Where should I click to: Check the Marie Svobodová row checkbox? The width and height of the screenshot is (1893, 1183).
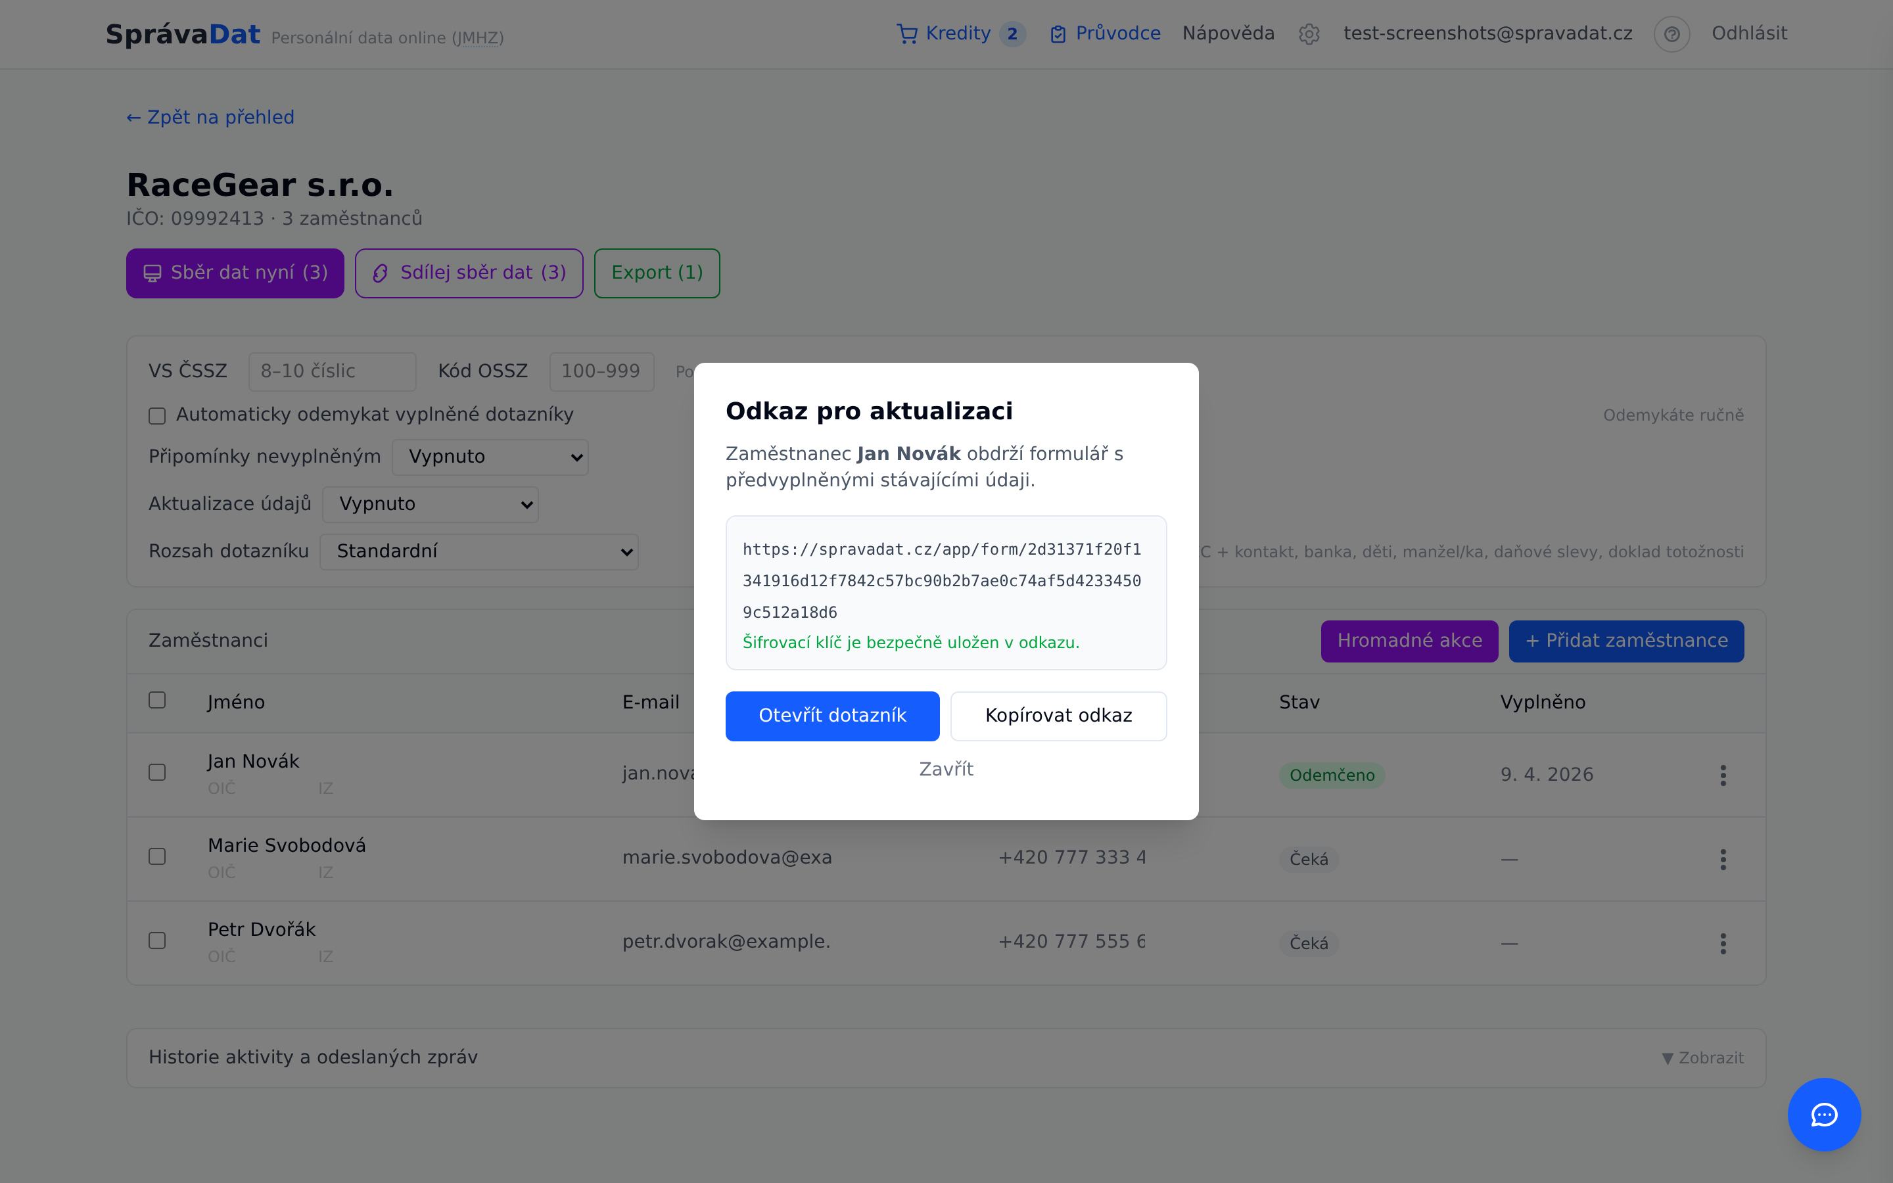pos(157,856)
